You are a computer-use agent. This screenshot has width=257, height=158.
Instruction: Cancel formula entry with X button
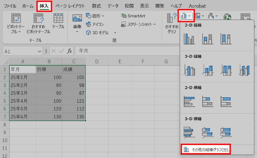pyautogui.click(x=54, y=51)
